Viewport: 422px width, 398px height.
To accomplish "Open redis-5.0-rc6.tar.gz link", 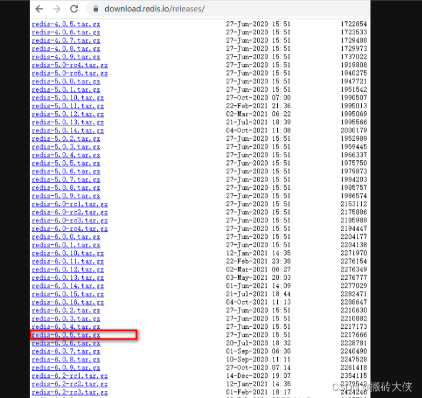I will 70,73.
